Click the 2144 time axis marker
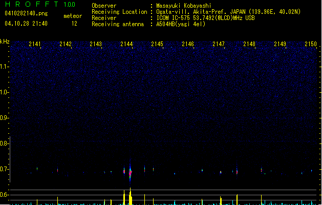322x205 pixels. 126,44
